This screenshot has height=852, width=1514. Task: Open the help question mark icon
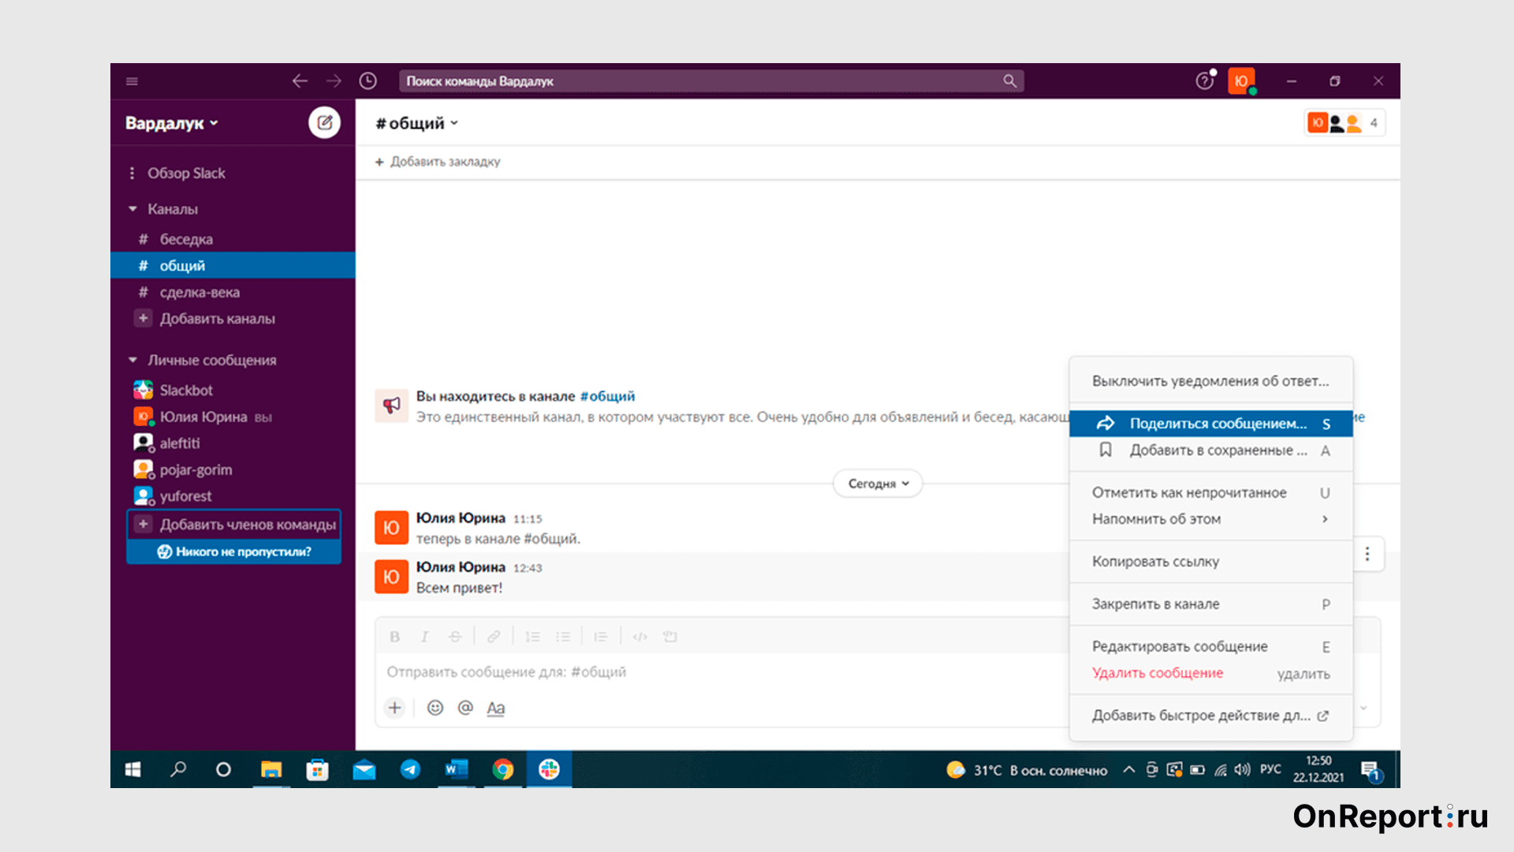click(x=1205, y=80)
